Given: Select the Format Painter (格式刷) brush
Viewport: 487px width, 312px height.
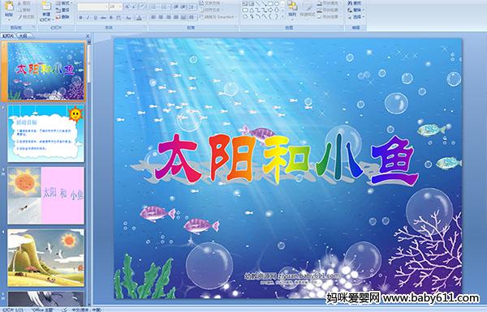Looking at the screenshot, I should coord(26,17).
